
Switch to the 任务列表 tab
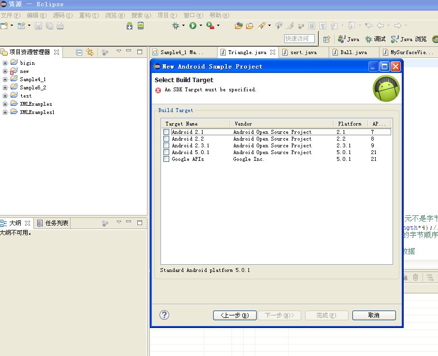pos(53,223)
